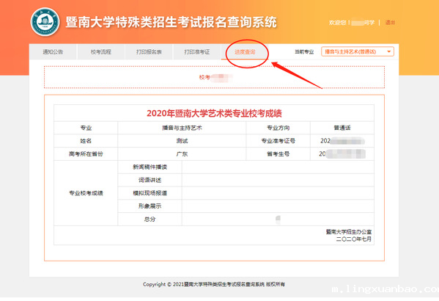This screenshot has height=301, width=439.
Task: Expand the 当前专业 major dropdown
Action: tap(358, 51)
